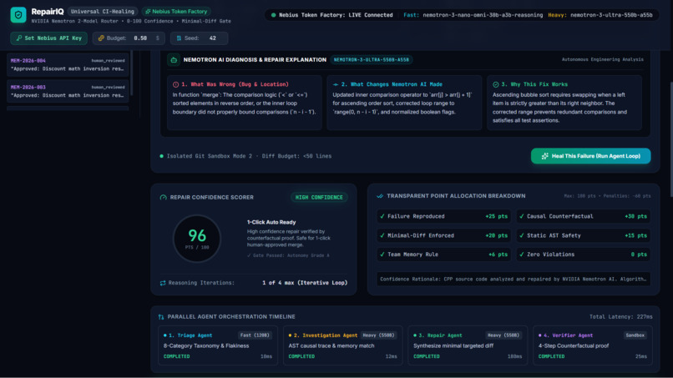
Task: Click the Repair Confidence Scorer gauge icon
Action: [163, 198]
